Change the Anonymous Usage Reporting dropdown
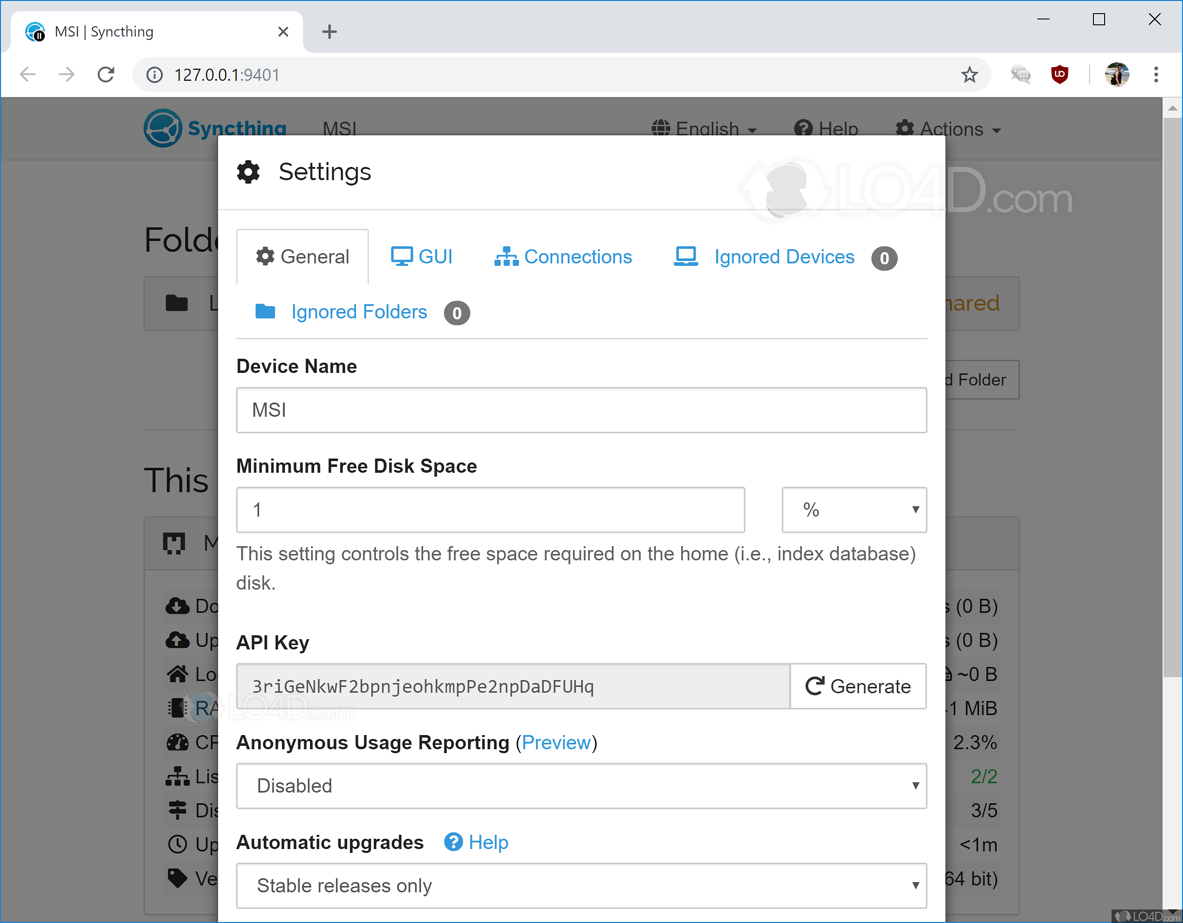The height and width of the screenshot is (923, 1183). pos(581,786)
